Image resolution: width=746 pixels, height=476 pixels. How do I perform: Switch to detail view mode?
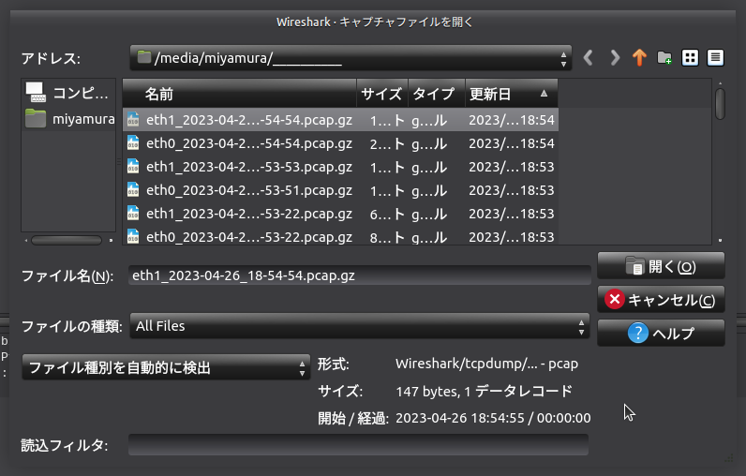point(715,58)
